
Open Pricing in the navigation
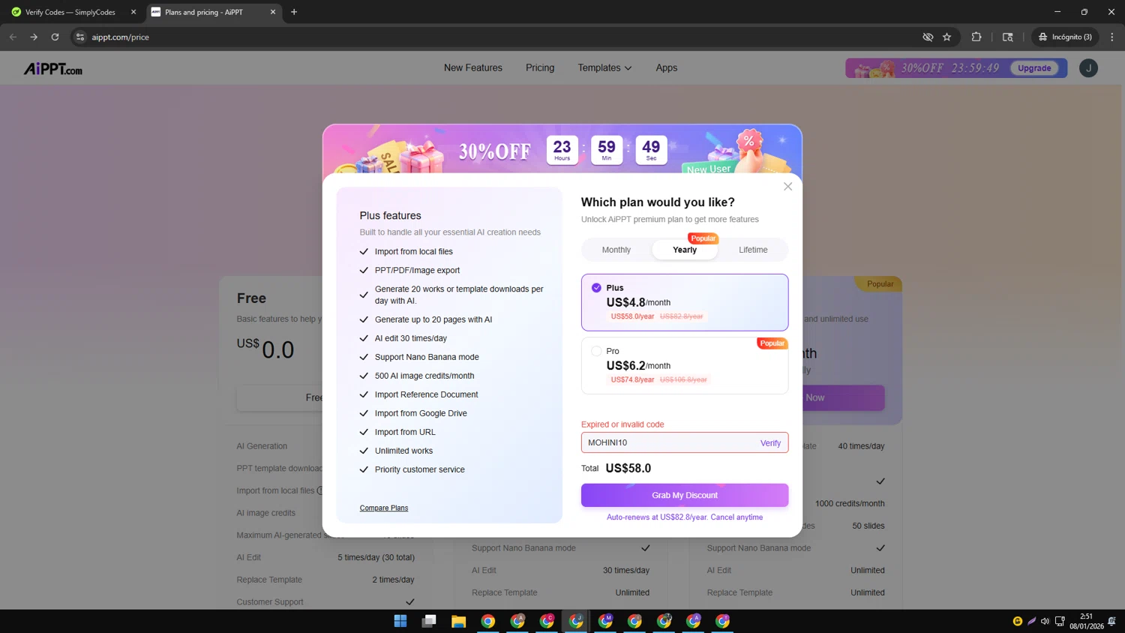pyautogui.click(x=540, y=67)
